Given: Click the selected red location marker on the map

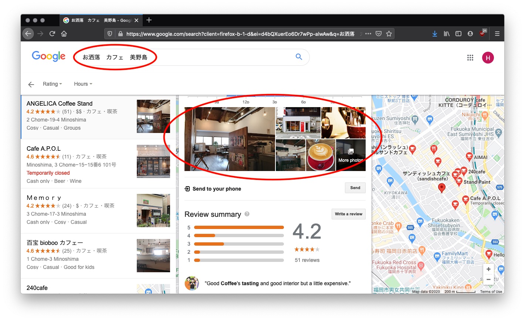Looking at the screenshot, I should point(441,188).
